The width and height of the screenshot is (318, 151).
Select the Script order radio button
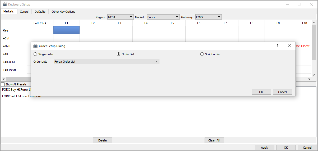coord(202,54)
